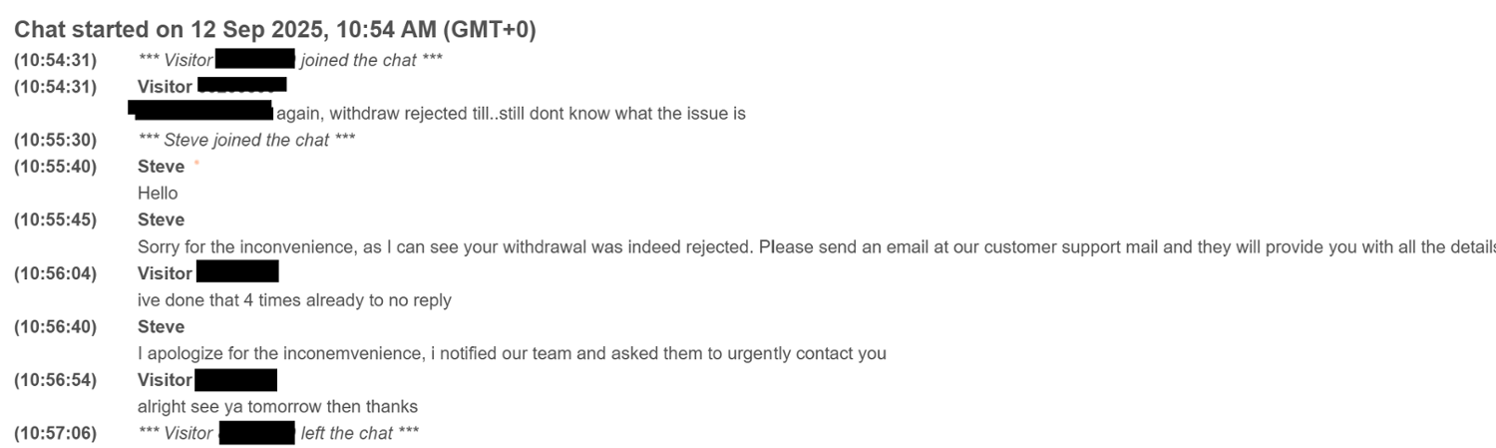This screenshot has width=1496, height=448.
Task: Click the "ive done that 4 times" message
Action: coord(294,300)
